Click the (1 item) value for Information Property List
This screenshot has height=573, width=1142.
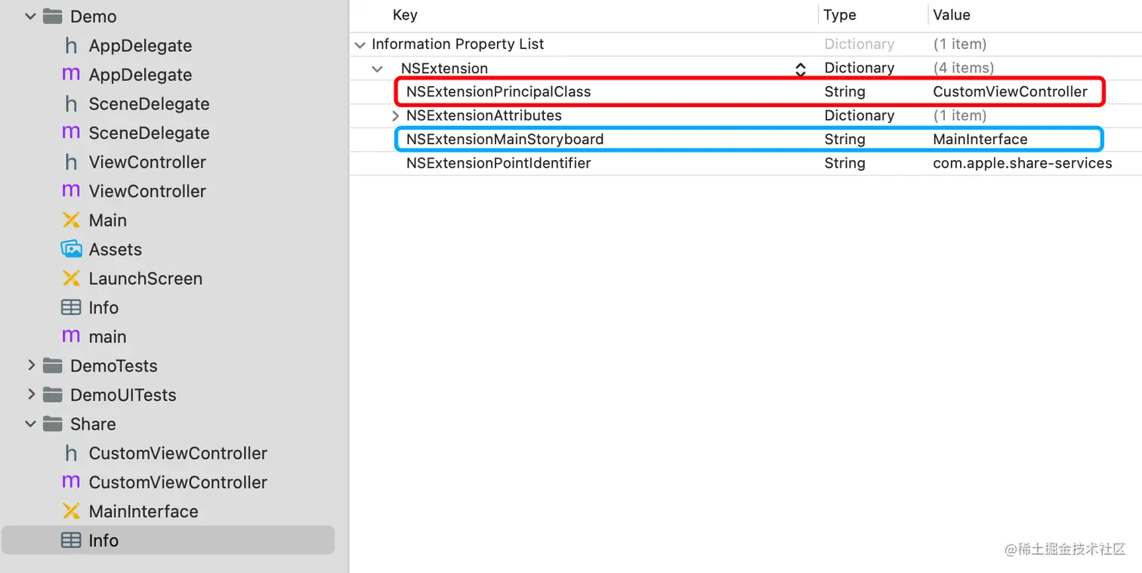tap(960, 44)
